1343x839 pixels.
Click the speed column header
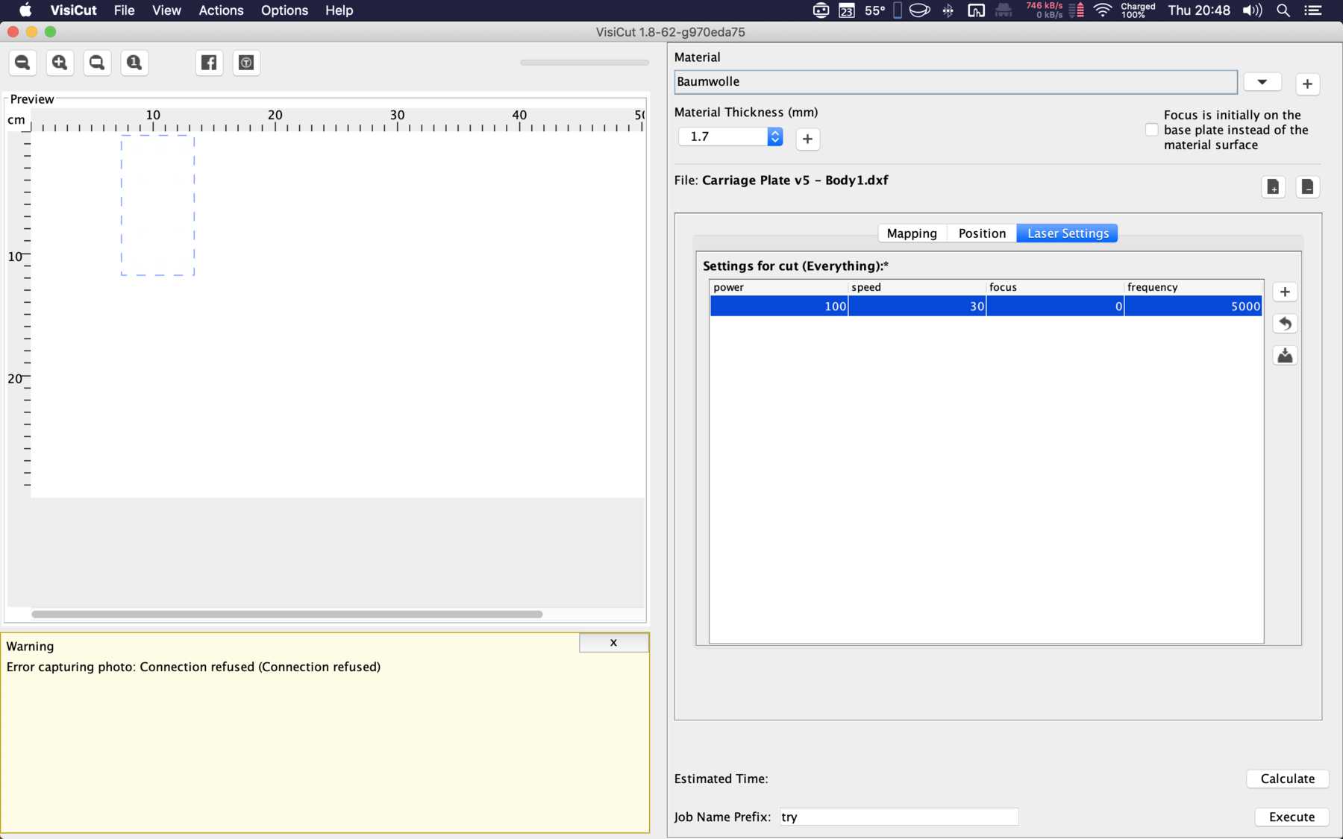point(917,287)
